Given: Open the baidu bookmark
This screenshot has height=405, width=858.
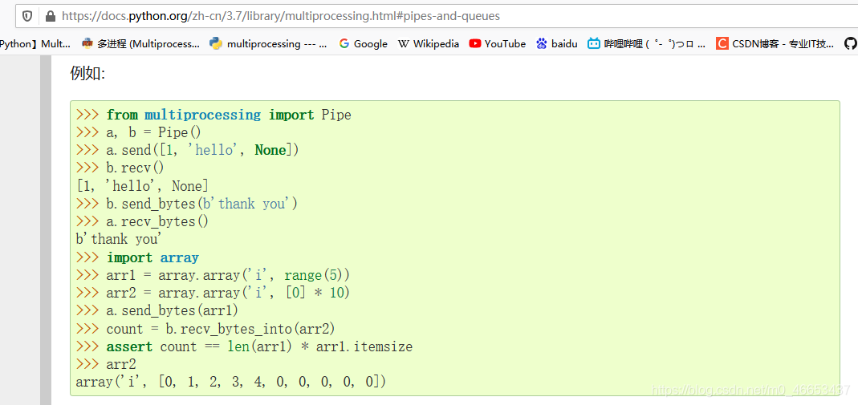Looking at the screenshot, I should tap(556, 44).
